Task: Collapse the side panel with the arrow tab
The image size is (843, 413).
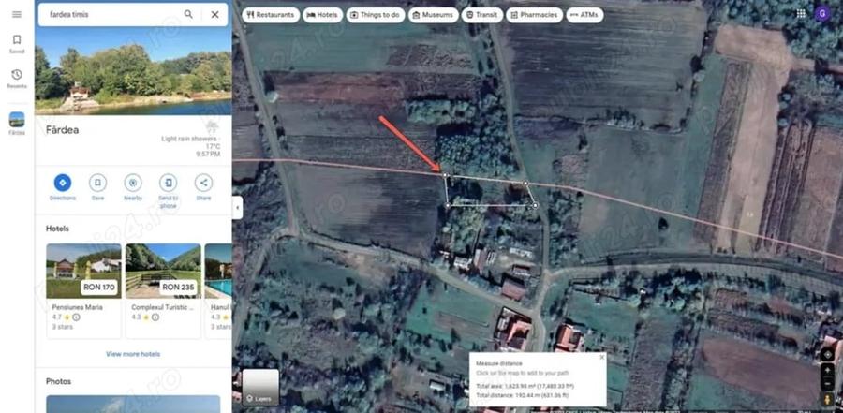Action: (237, 208)
